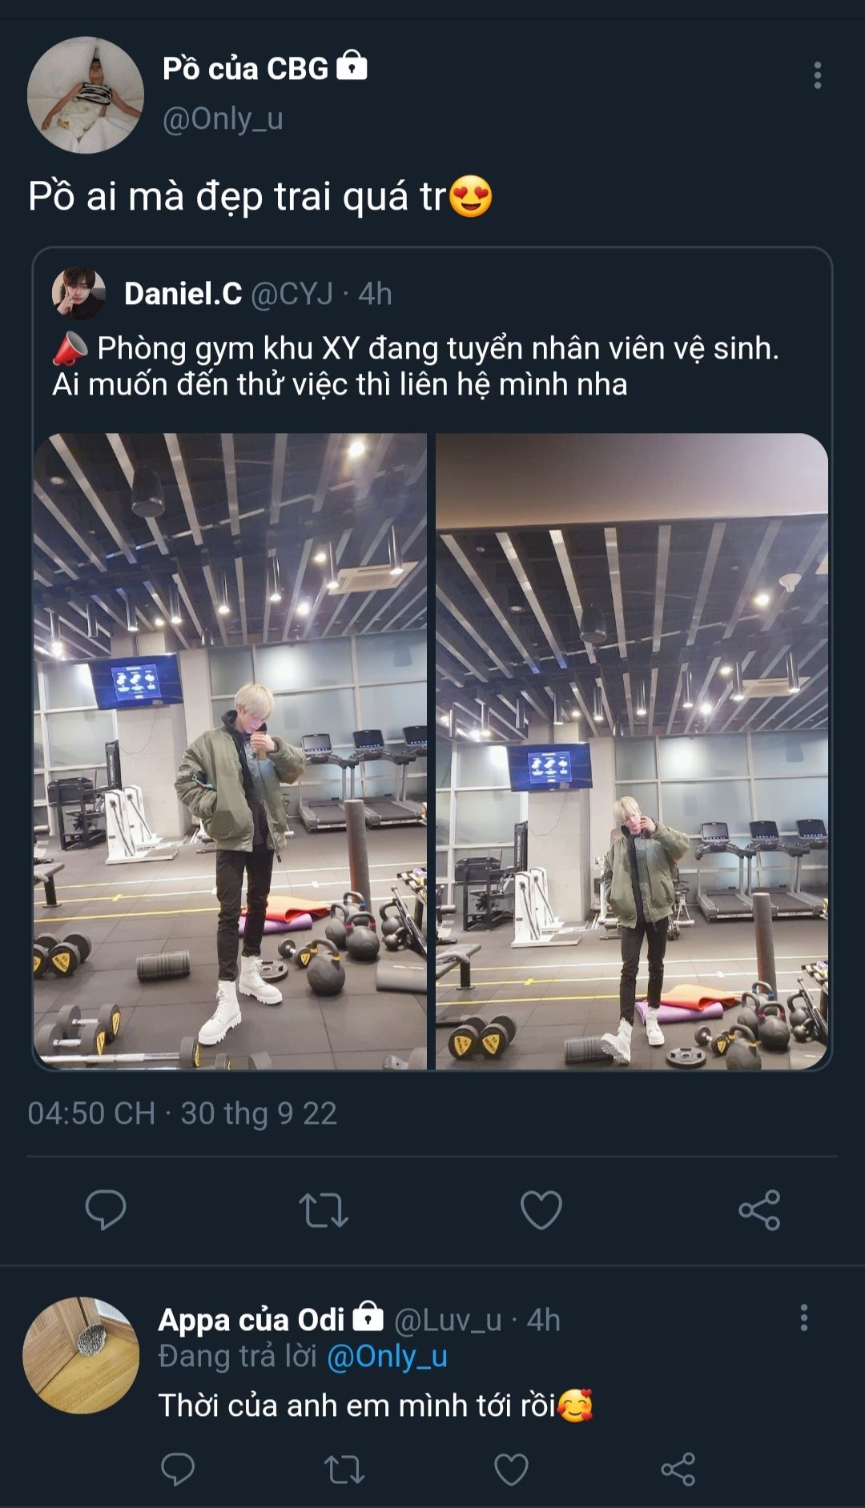Open the Pồ của CBG profile avatar
Screen dimensions: 865x1508
point(86,94)
